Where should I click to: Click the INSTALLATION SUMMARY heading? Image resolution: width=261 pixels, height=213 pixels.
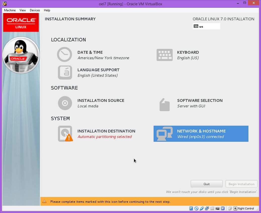(x=70, y=19)
